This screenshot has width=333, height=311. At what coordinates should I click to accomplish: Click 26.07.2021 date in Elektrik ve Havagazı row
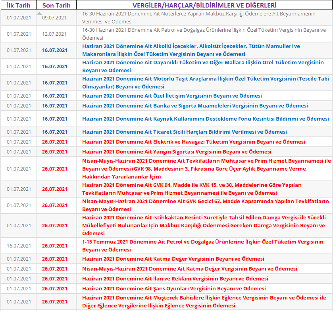55,142
